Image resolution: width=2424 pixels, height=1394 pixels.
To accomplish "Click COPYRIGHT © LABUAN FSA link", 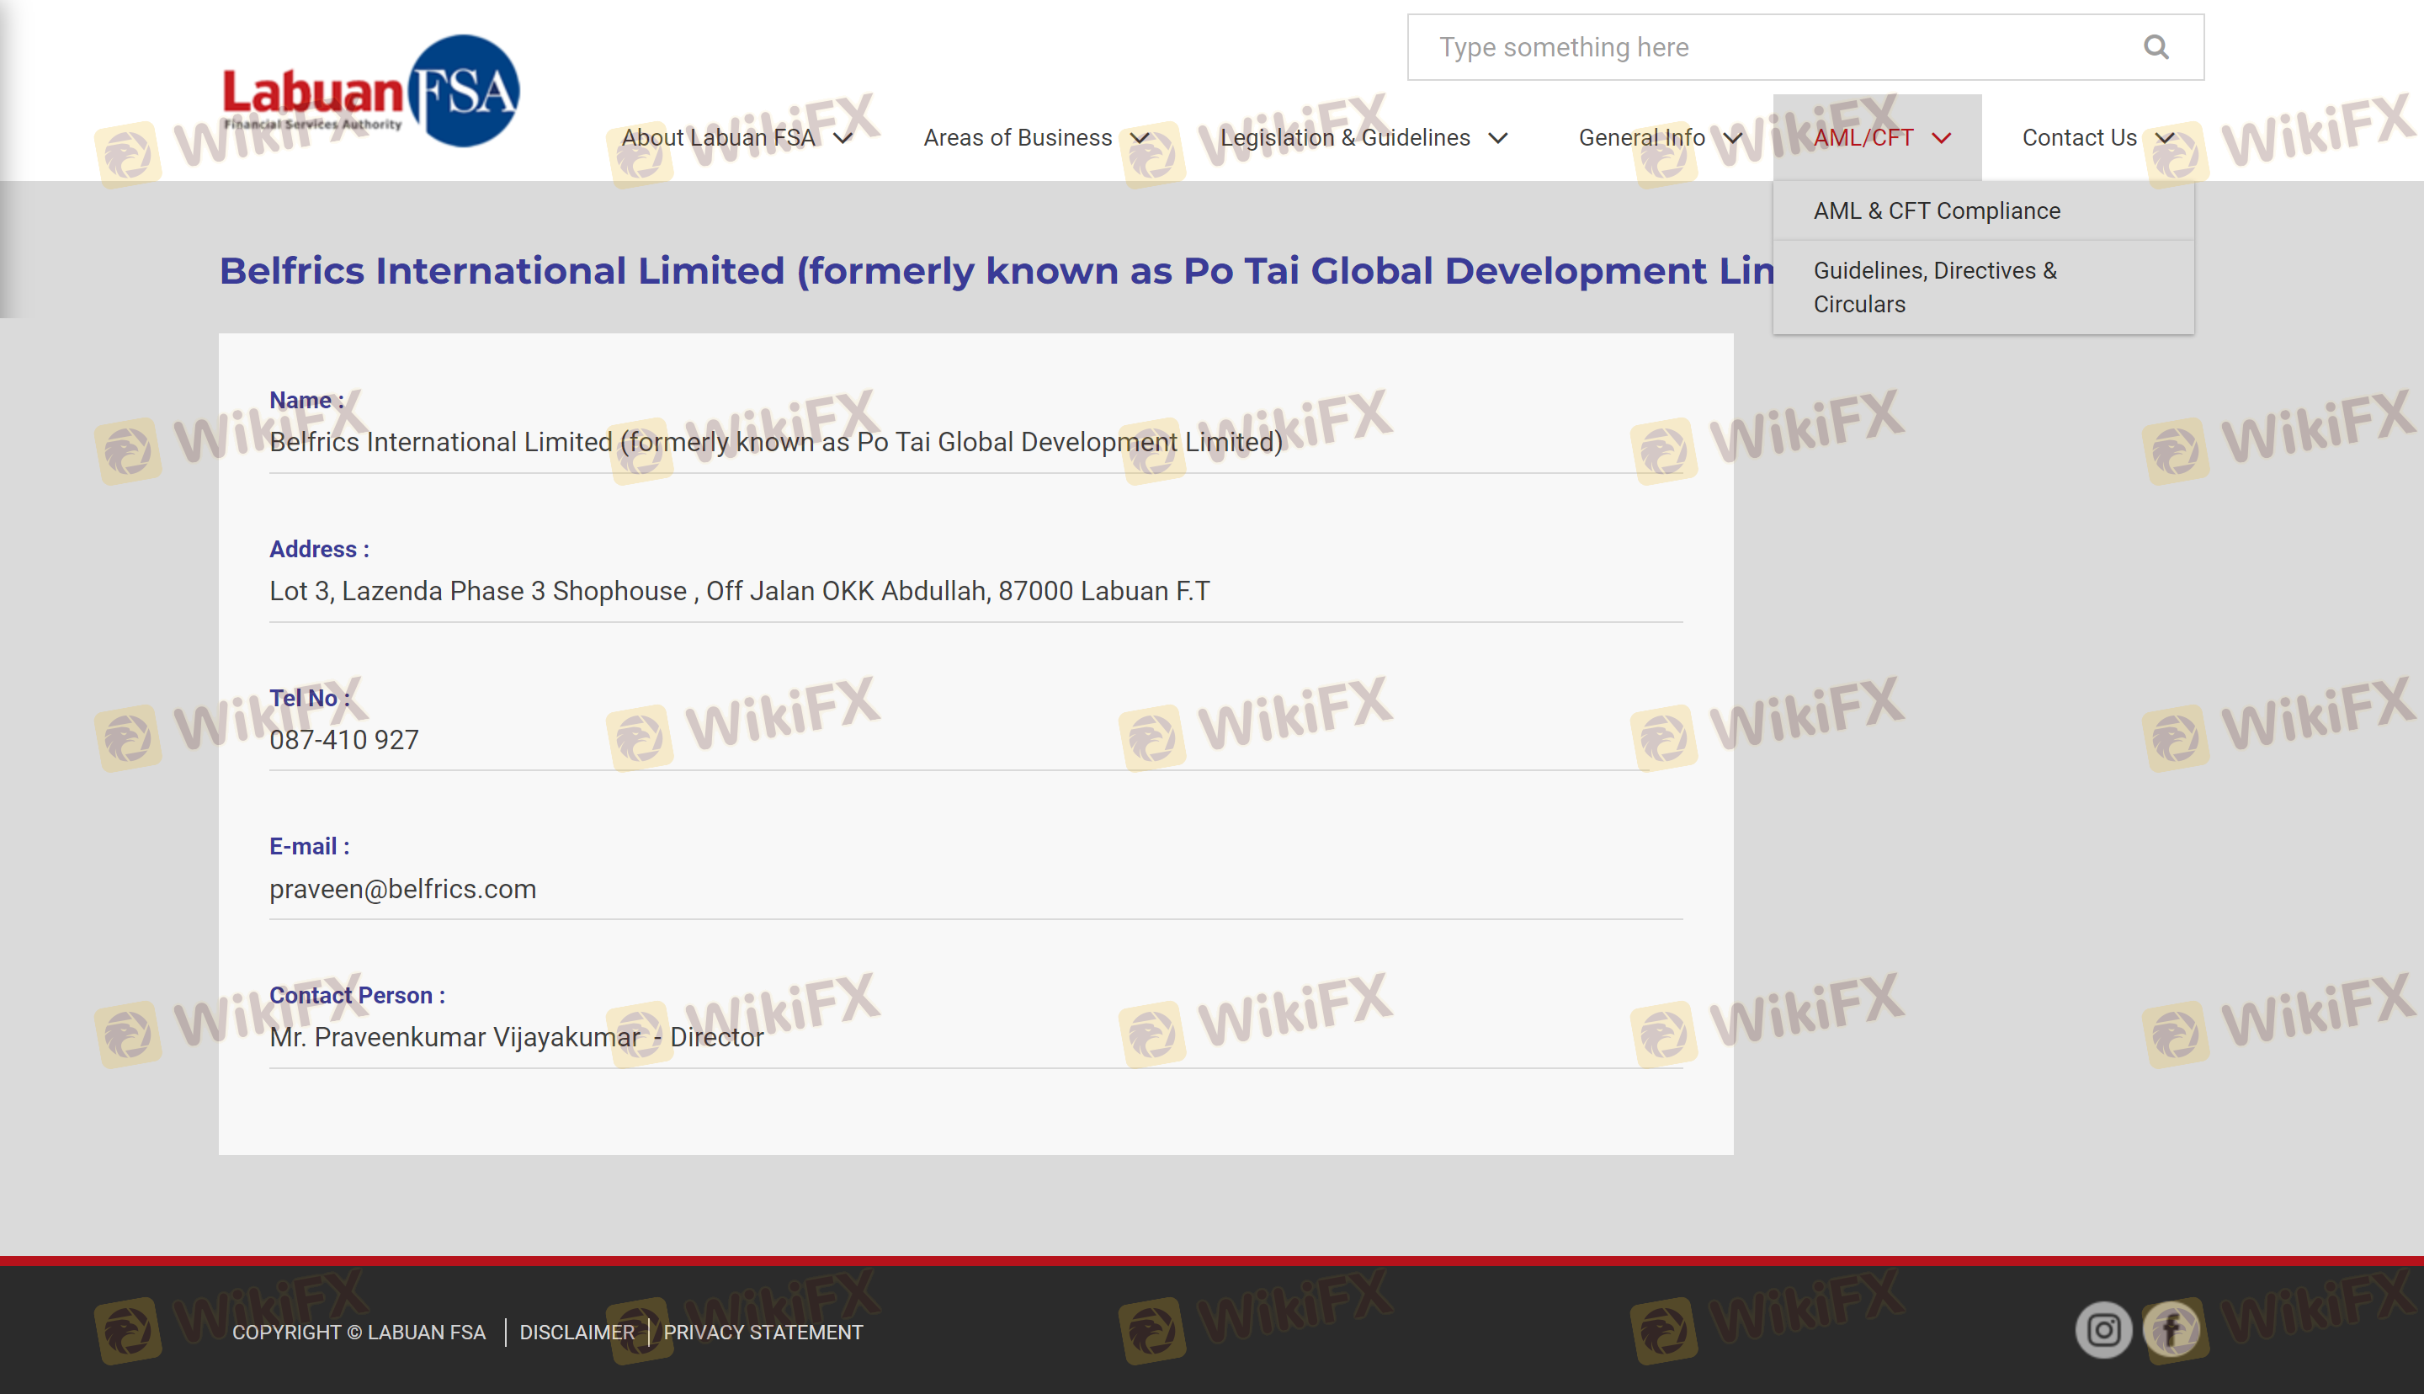I will 359,1332.
